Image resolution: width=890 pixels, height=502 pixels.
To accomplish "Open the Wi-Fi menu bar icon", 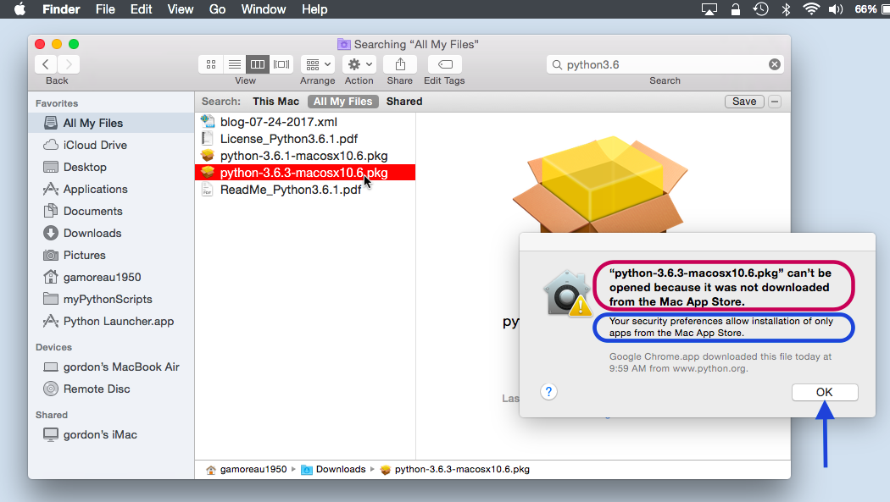I will 811,9.
